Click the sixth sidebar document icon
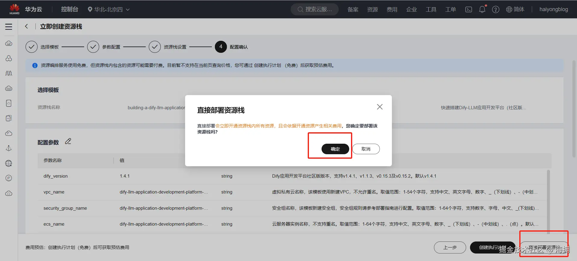The image size is (577, 261). point(9,118)
